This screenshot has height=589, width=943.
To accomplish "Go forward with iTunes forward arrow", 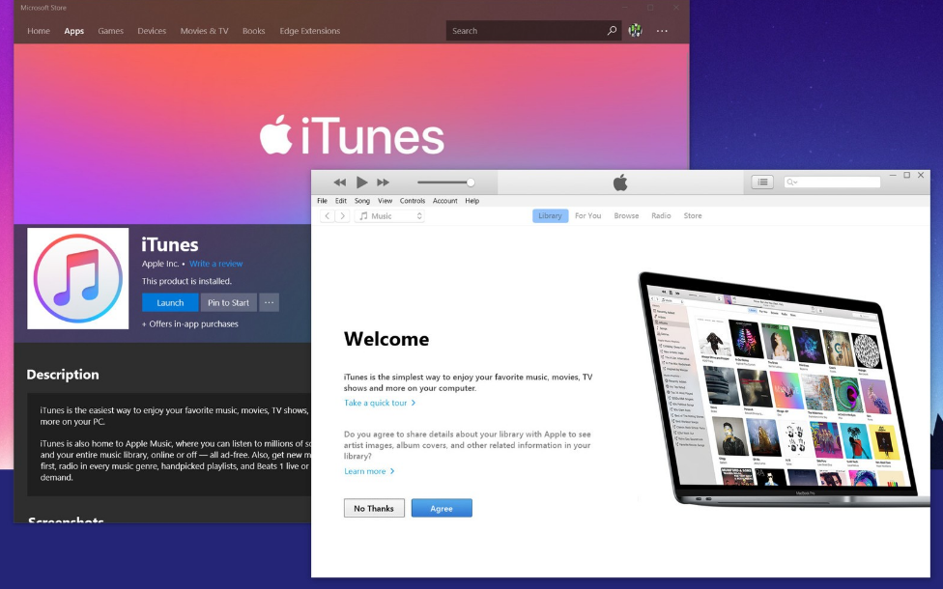I will 342,215.
